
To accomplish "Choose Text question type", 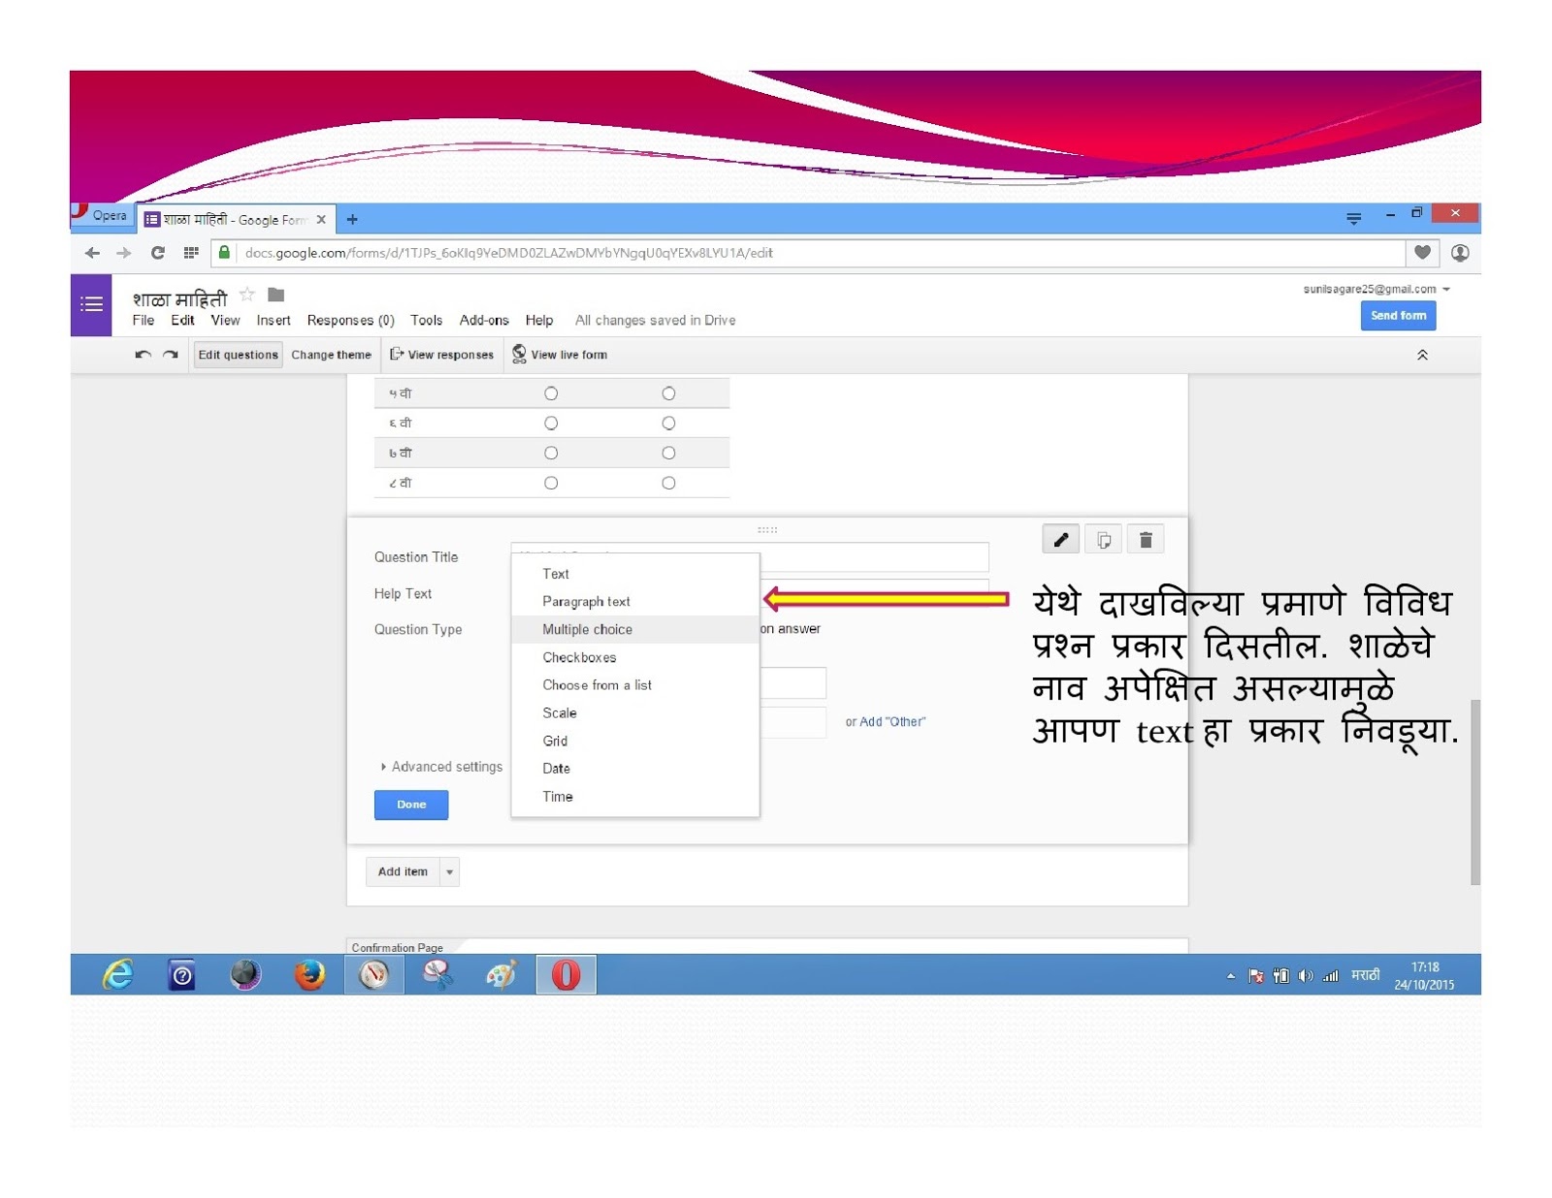I will (x=634, y=574).
